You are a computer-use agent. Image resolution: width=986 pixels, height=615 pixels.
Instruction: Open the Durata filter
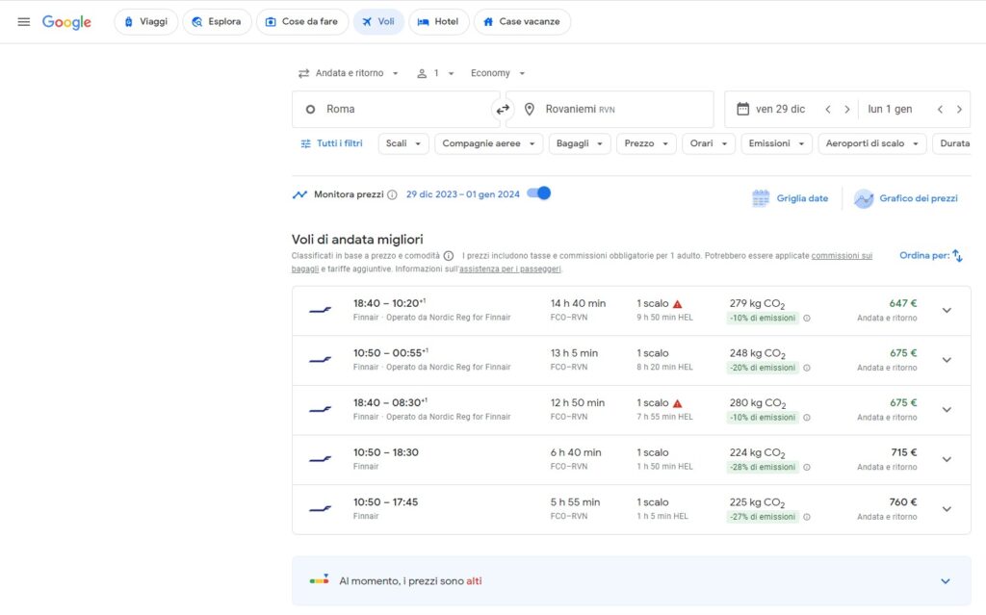(x=954, y=143)
